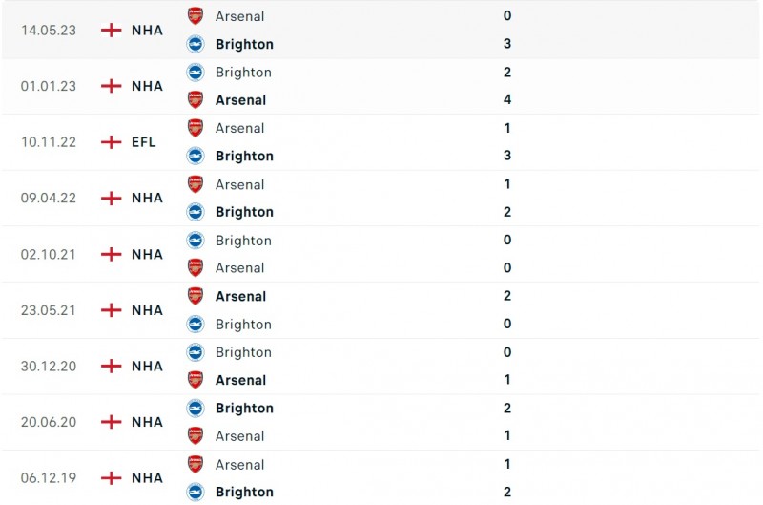
Task: Click England flag beside 01.01.23 NHA
Action: [112, 86]
